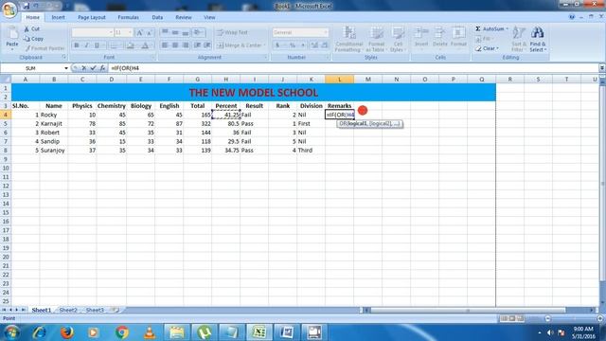
Task: Click the Decrease Decimal icon
Action: 325,45
